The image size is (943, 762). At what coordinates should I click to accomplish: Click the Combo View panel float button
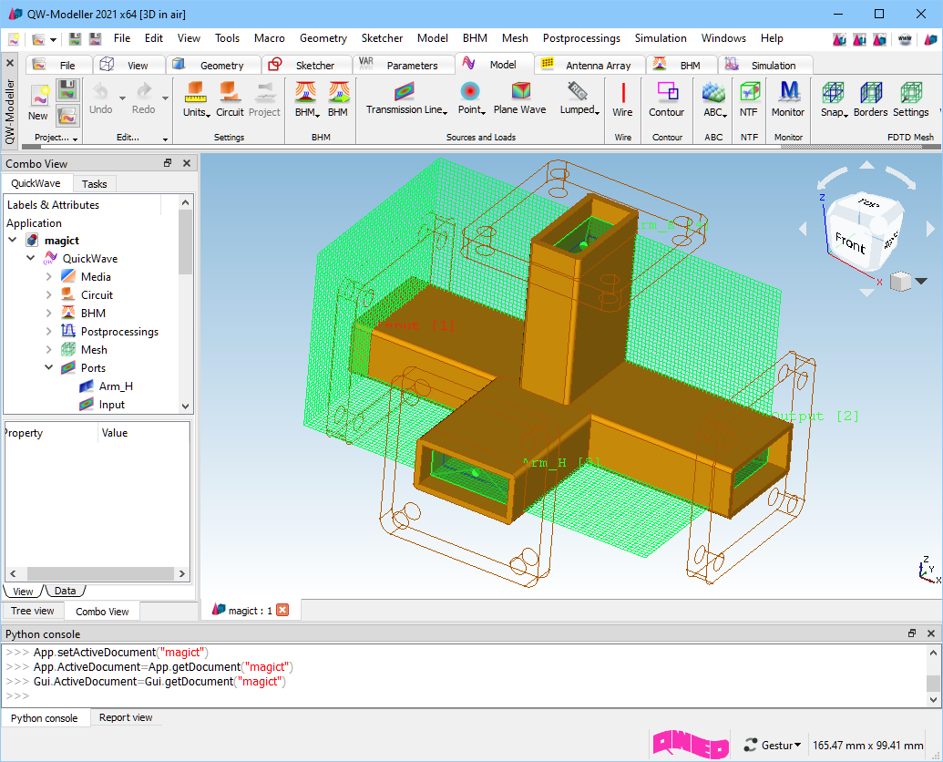pos(168,163)
